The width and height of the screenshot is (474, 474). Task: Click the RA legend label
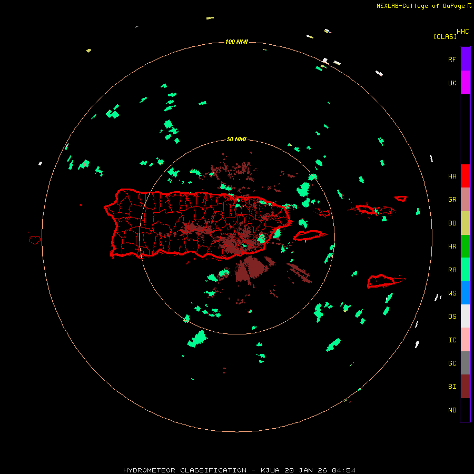[x=452, y=270]
